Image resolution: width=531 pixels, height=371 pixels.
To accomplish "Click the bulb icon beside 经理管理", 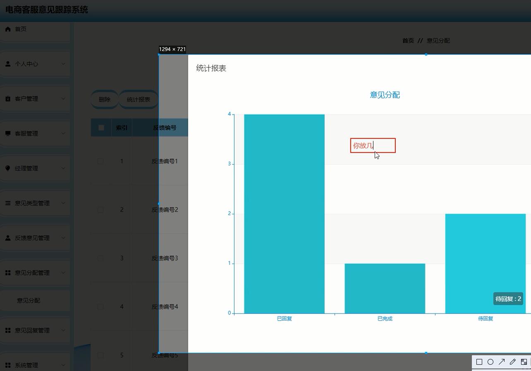I will point(8,168).
